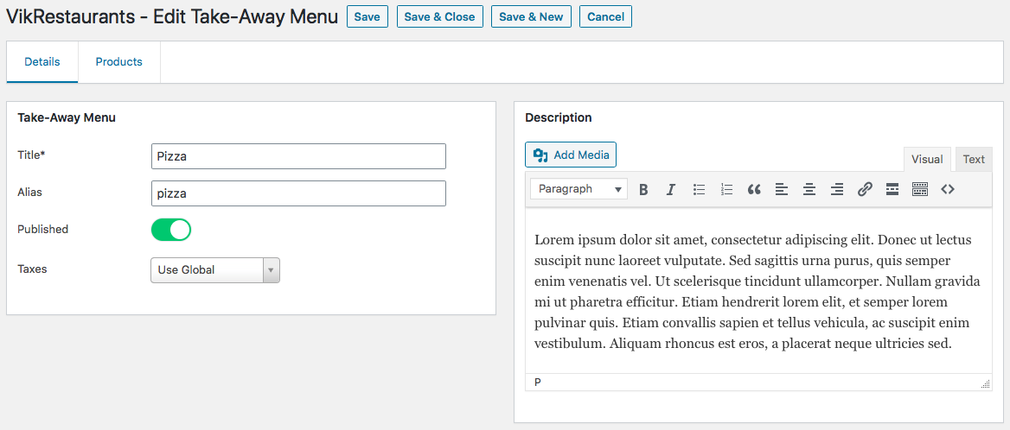Center align description text
The height and width of the screenshot is (430, 1010).
point(809,189)
